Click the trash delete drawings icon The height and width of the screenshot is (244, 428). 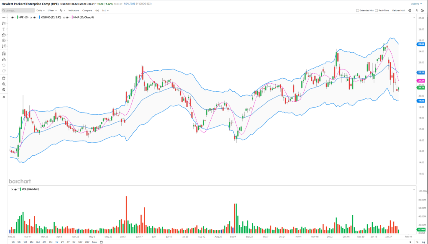(4, 78)
